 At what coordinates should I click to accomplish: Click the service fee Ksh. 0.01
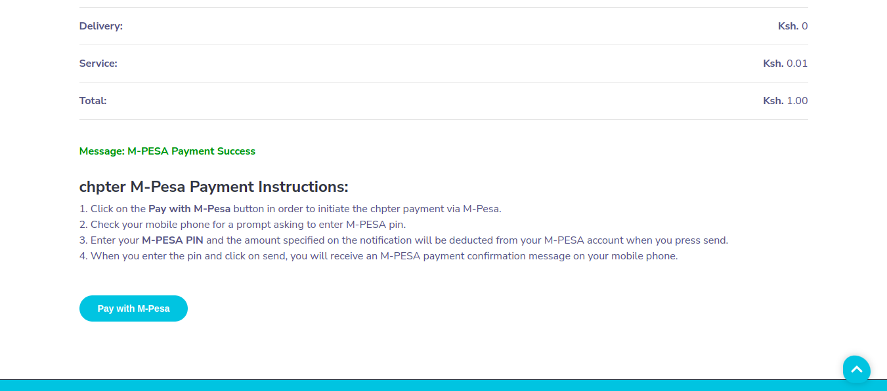coord(785,64)
